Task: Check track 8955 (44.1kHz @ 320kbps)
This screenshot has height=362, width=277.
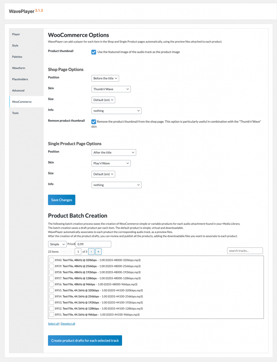Action: (52, 290)
